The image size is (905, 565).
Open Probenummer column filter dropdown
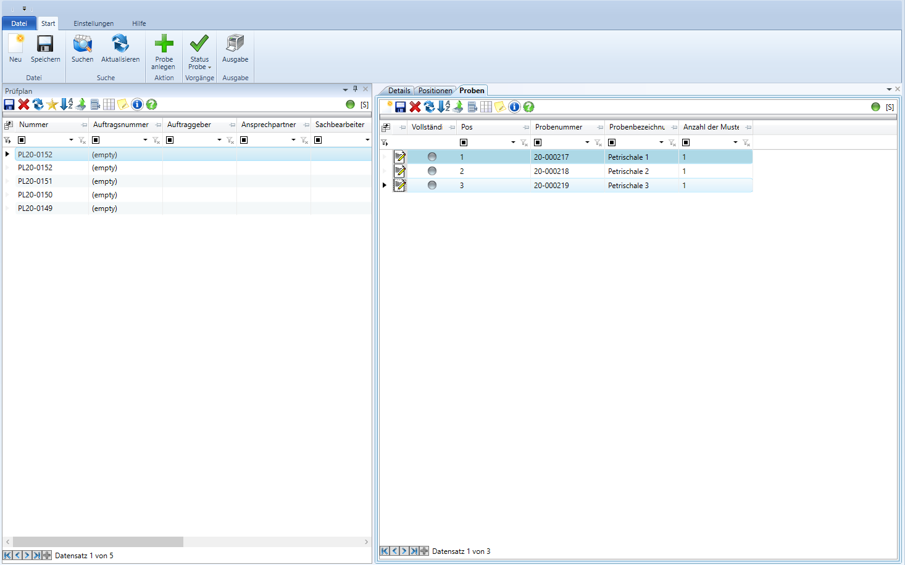[587, 142]
